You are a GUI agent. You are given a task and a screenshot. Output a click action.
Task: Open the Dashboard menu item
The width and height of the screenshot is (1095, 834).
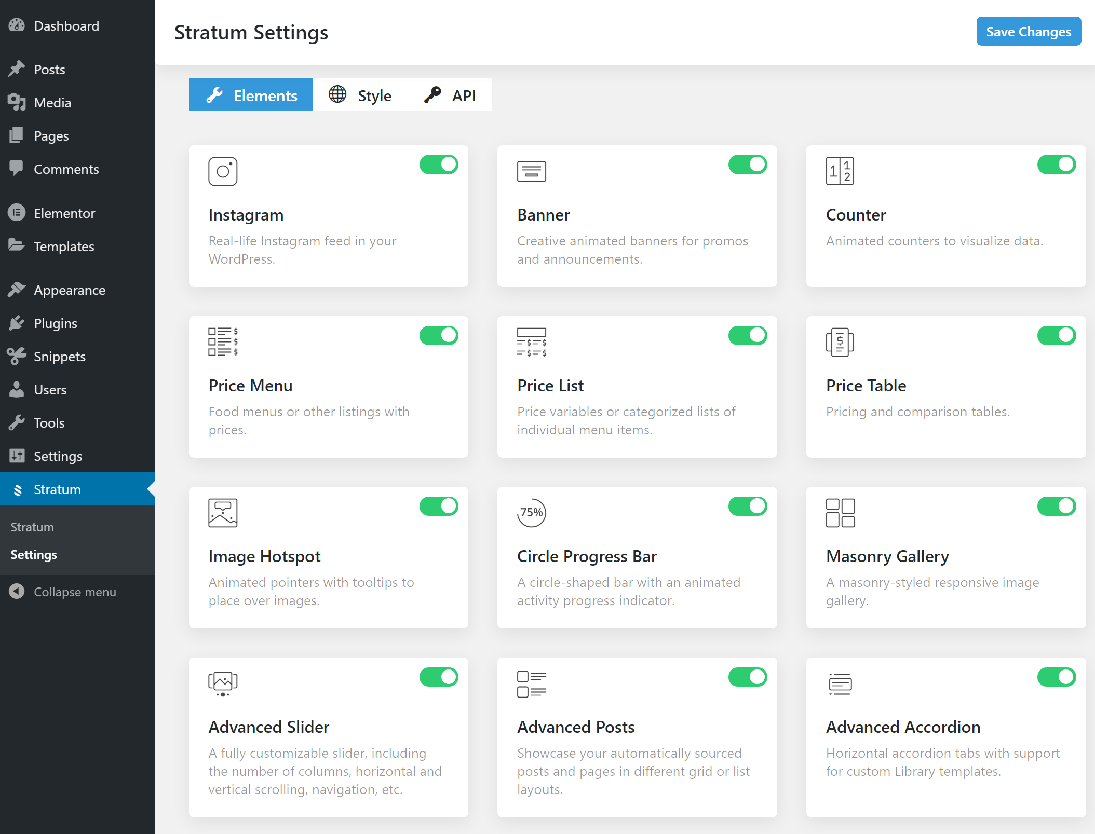77,25
